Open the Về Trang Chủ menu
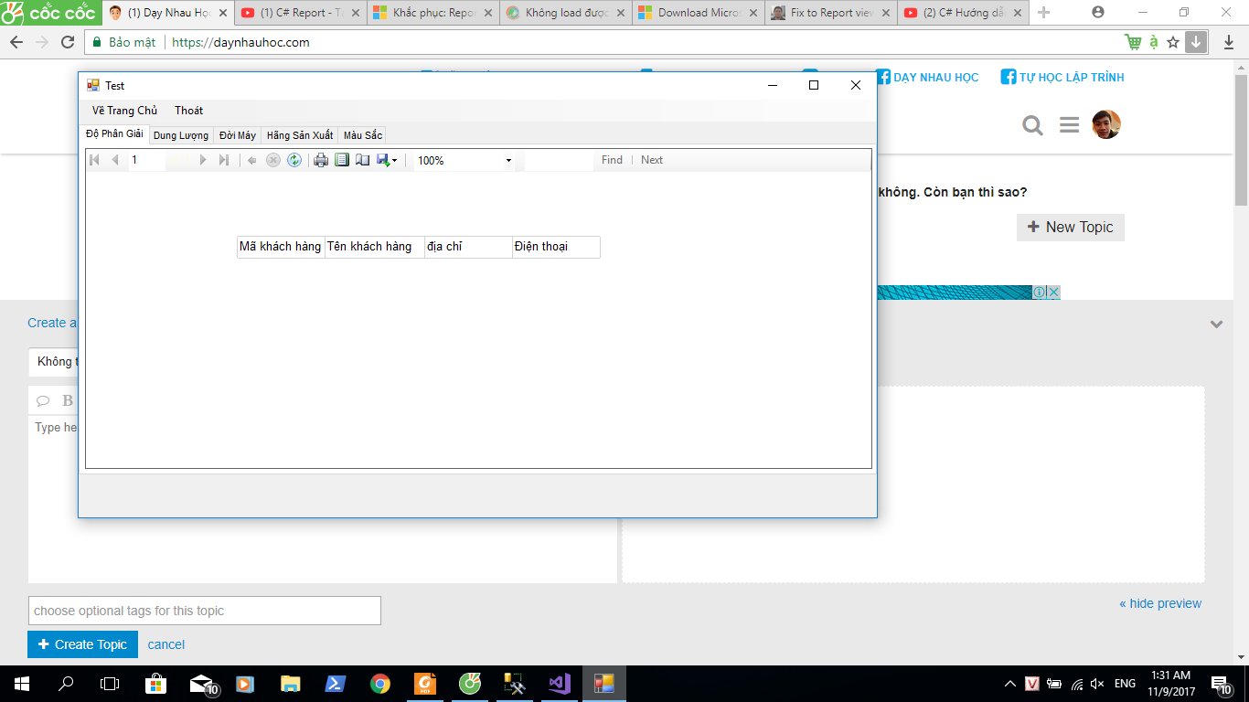The image size is (1249, 702). pyautogui.click(x=124, y=111)
